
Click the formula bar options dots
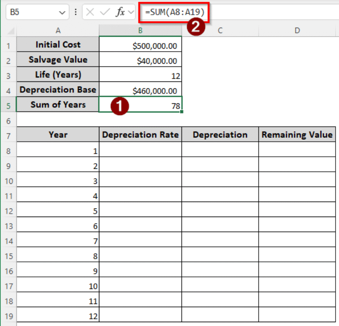point(75,12)
